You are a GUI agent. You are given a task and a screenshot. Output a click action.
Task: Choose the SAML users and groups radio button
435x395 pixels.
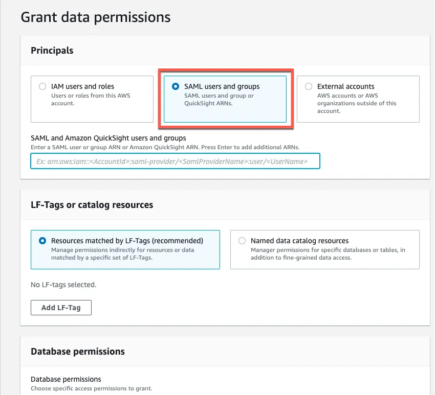(x=176, y=86)
